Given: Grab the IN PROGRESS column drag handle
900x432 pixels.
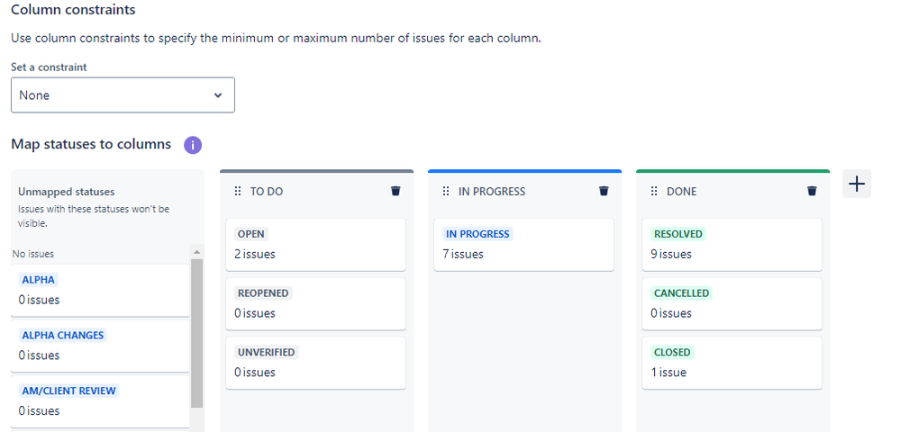Looking at the screenshot, I should [446, 191].
